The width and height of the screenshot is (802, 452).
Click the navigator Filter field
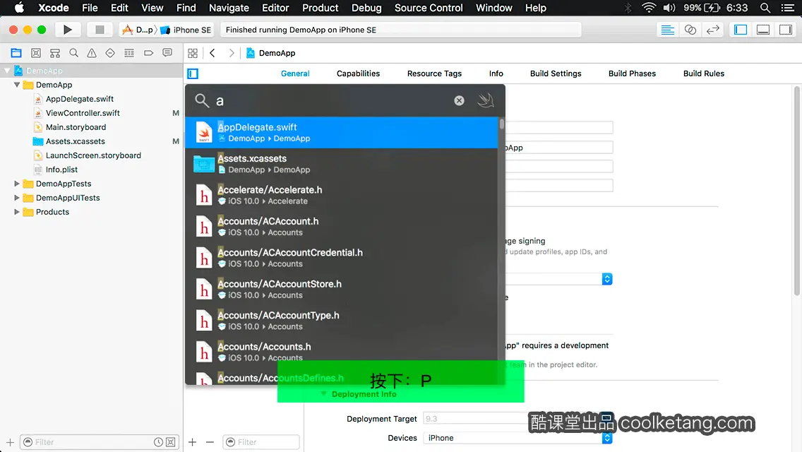[92, 442]
